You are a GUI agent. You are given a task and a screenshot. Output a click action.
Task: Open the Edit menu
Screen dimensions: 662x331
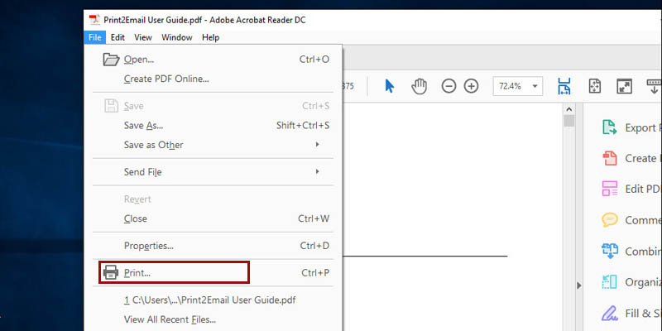tap(118, 37)
